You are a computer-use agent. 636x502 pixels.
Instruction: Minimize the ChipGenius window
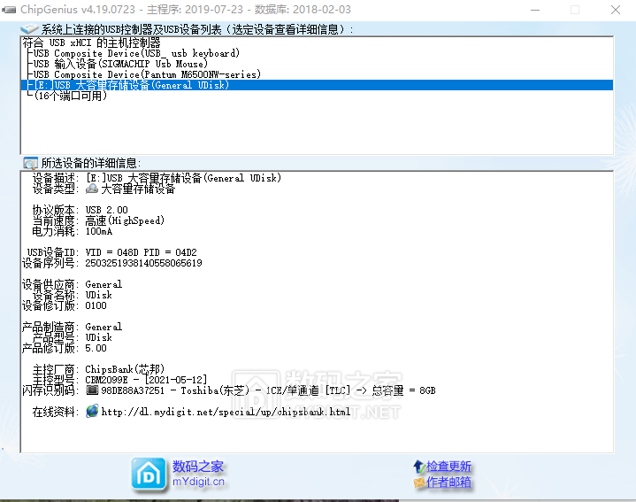pyautogui.click(x=535, y=10)
